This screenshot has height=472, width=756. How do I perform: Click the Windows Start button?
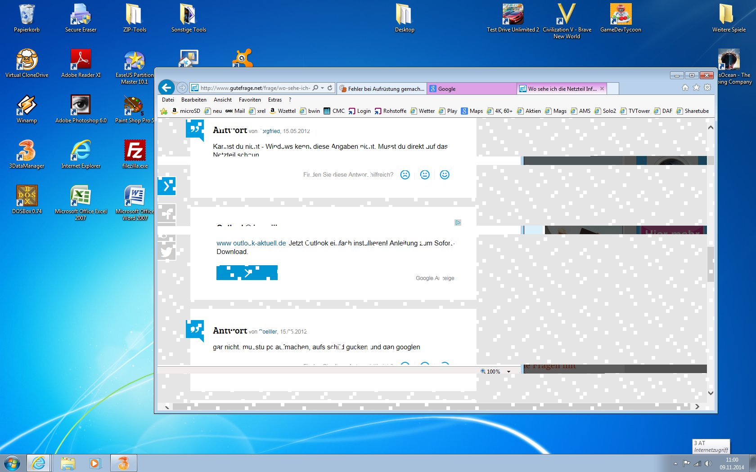[x=12, y=463]
